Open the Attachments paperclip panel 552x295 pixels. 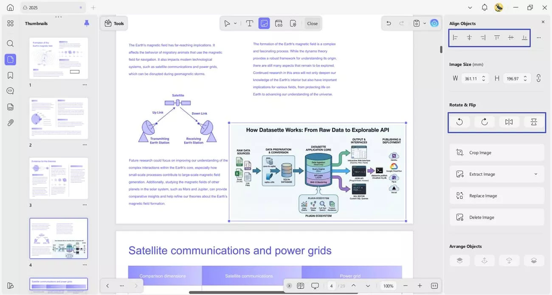[x=10, y=123]
